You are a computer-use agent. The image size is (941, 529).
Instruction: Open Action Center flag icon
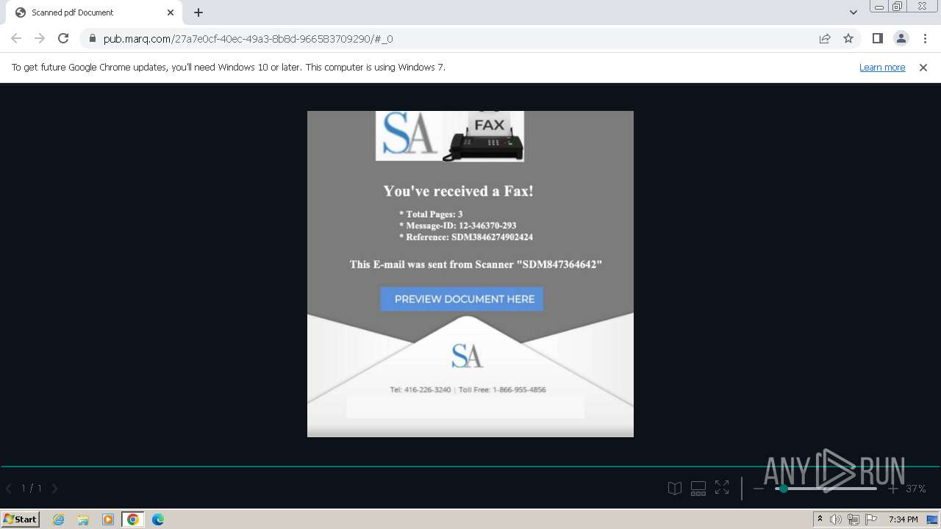tap(871, 519)
